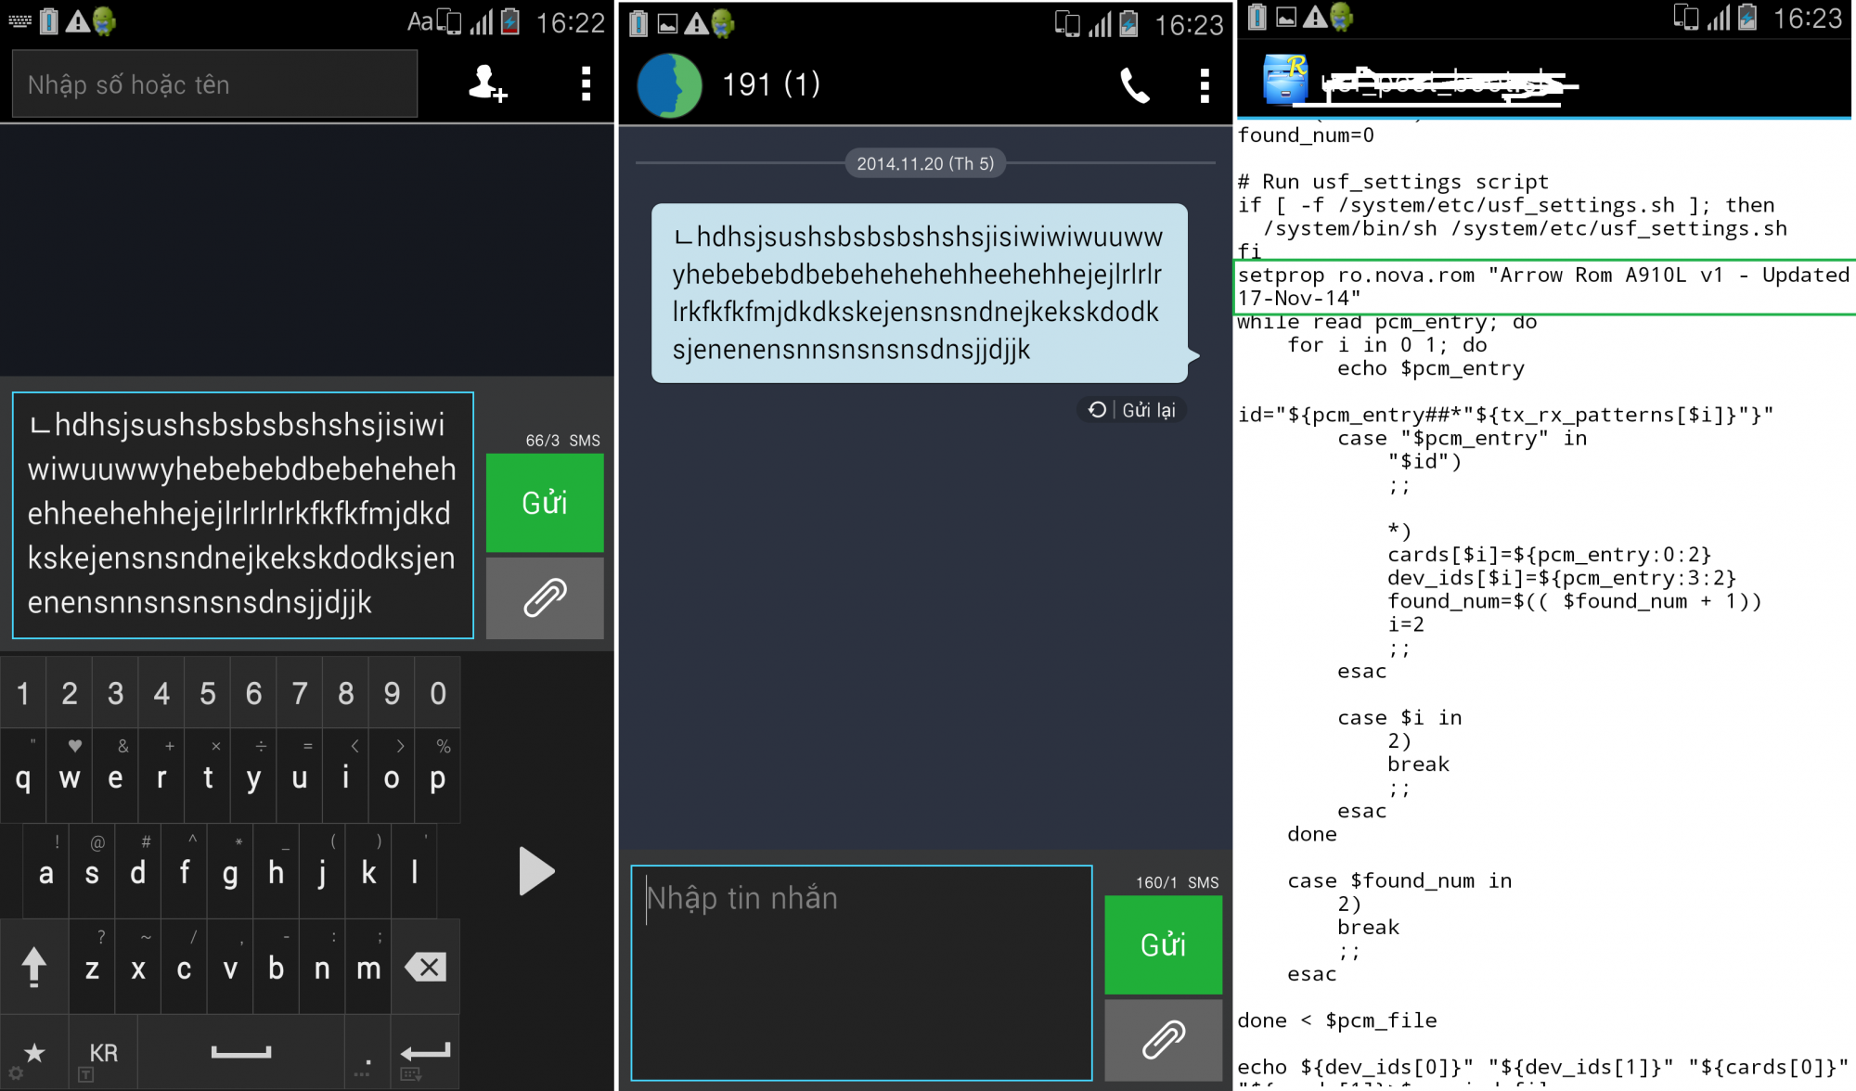Image resolution: width=1856 pixels, height=1091 pixels.
Task: Tap the Gửi lại resend button
Action: click(x=1132, y=410)
